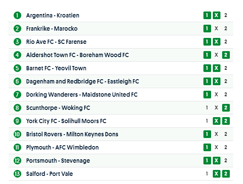
Task: Click the green number 4 match badge
Action: pos(17,55)
